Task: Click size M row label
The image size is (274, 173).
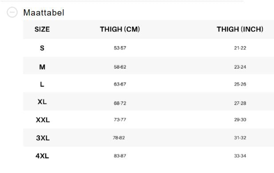Action: tap(42, 67)
